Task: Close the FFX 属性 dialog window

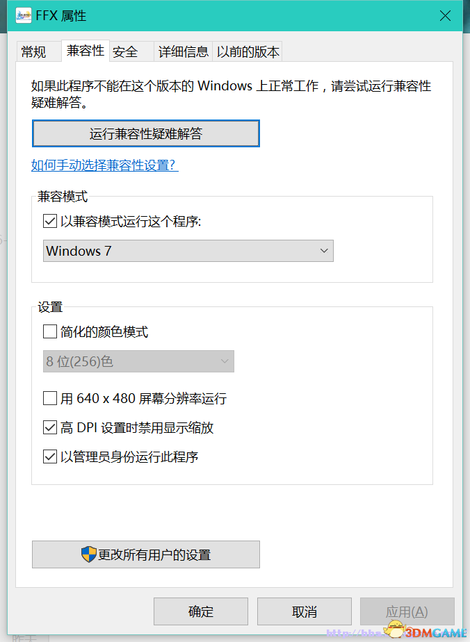Action: pyautogui.click(x=445, y=15)
